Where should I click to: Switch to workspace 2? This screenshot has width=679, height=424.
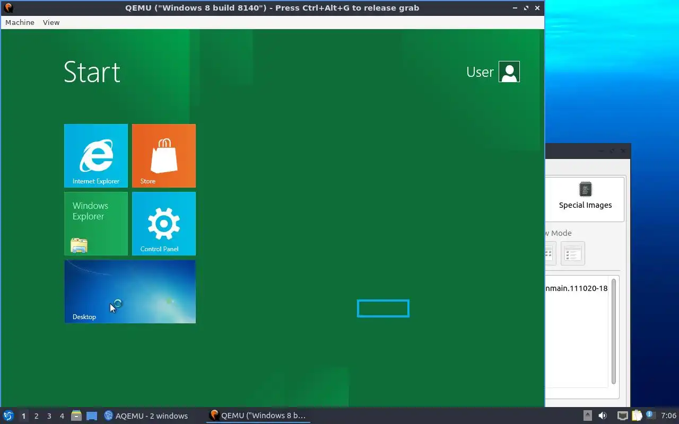tap(36, 416)
